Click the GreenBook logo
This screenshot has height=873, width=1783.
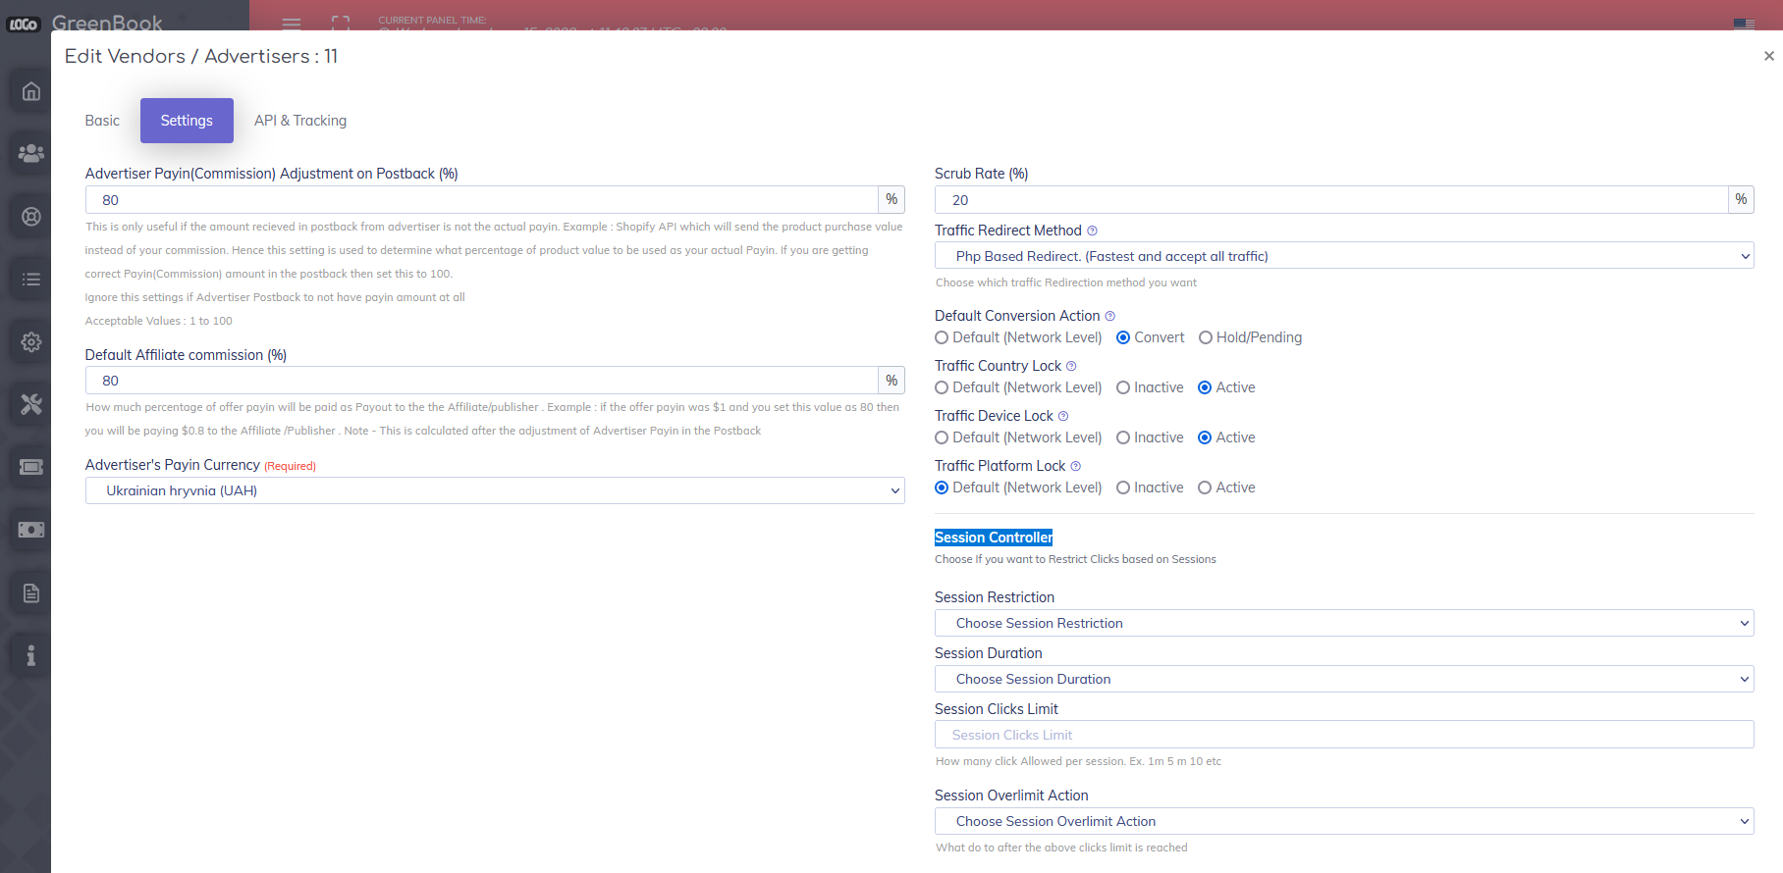pos(85,23)
